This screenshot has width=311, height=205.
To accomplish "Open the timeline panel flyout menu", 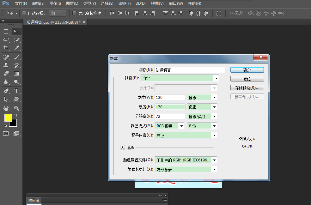I will pos(165,200).
